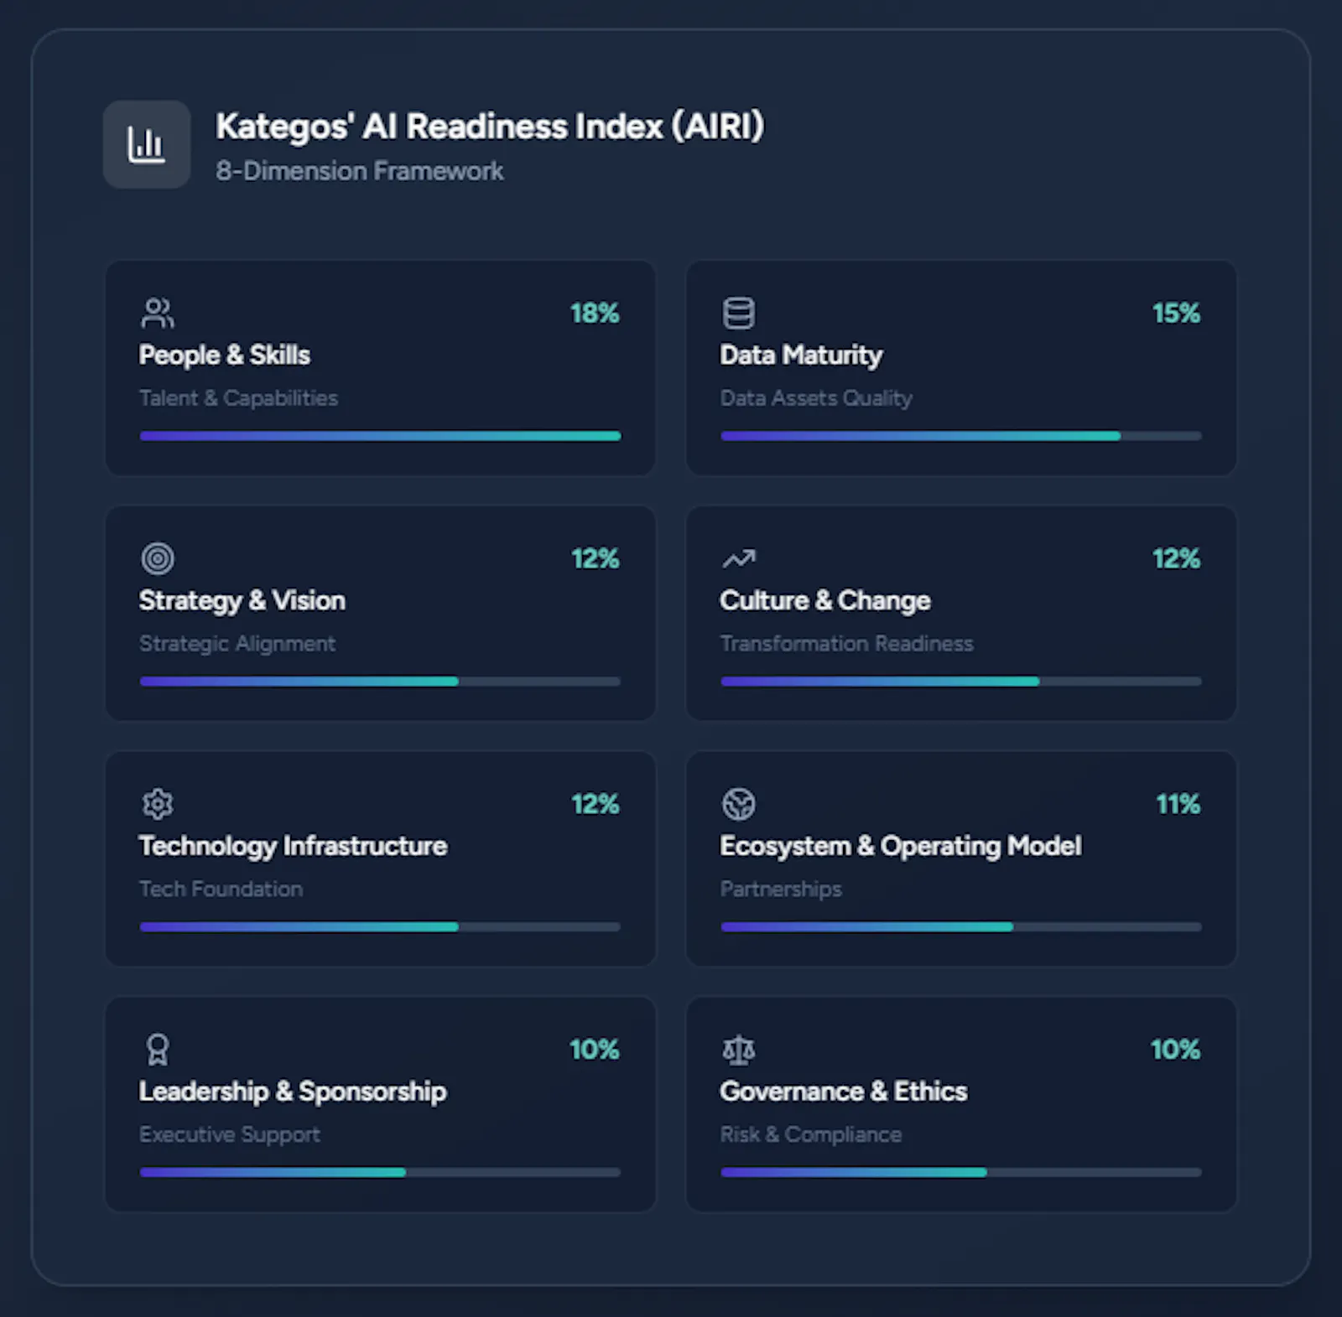The height and width of the screenshot is (1317, 1342).
Task: Click the 18% value on People & Skills
Action: (x=595, y=314)
